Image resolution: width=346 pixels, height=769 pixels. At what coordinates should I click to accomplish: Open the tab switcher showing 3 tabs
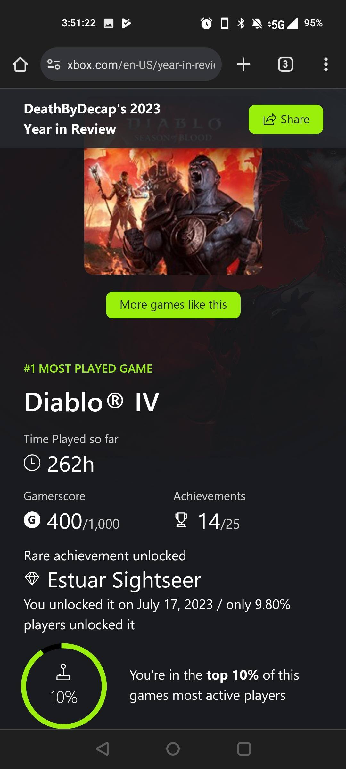click(285, 64)
